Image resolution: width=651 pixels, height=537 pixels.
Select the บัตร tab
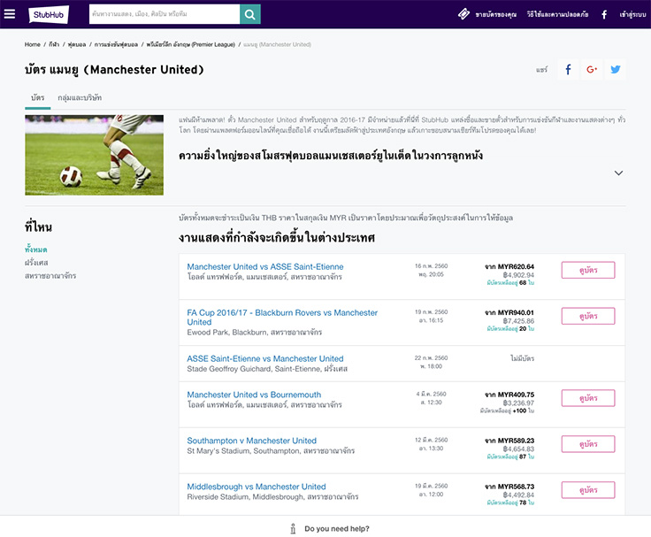point(37,97)
